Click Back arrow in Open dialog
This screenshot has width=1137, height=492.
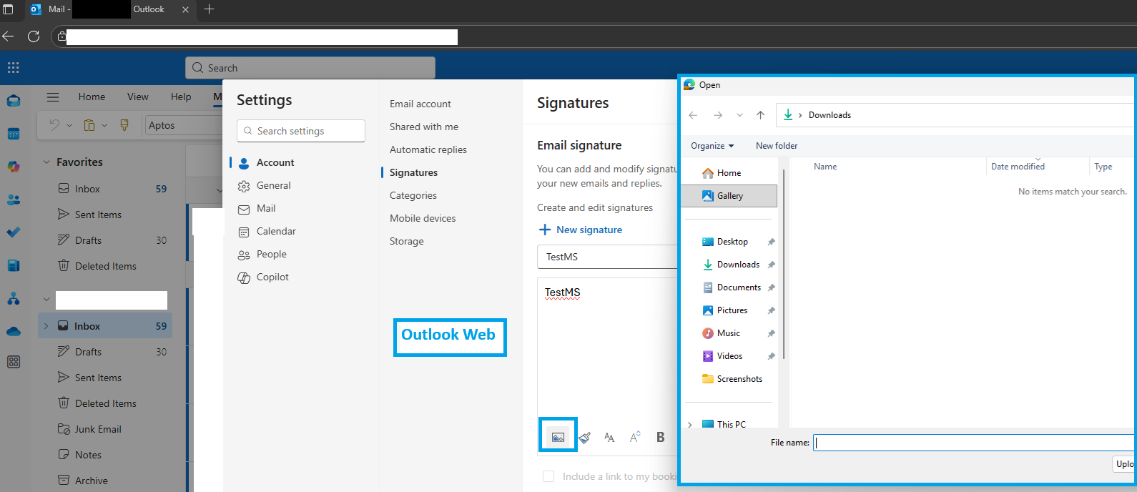coord(693,115)
